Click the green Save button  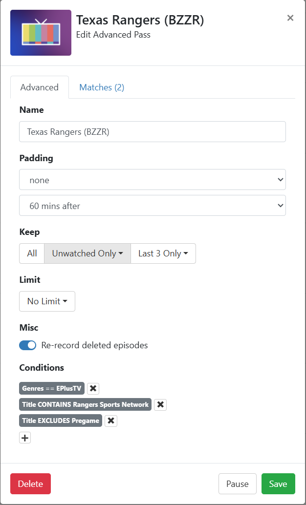pos(278,484)
